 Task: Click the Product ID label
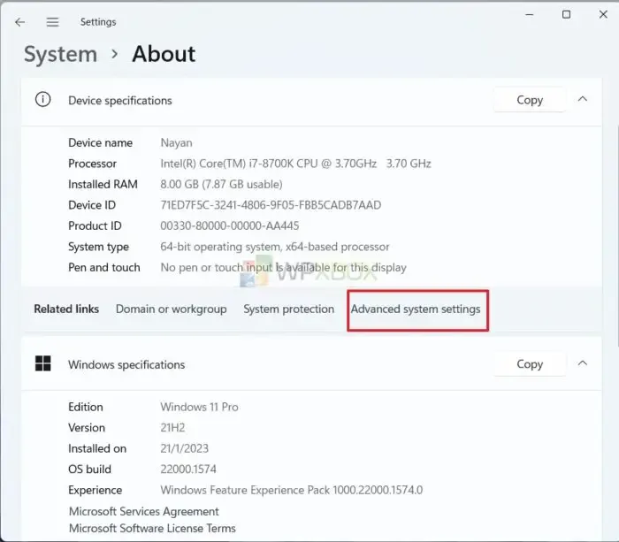click(95, 225)
